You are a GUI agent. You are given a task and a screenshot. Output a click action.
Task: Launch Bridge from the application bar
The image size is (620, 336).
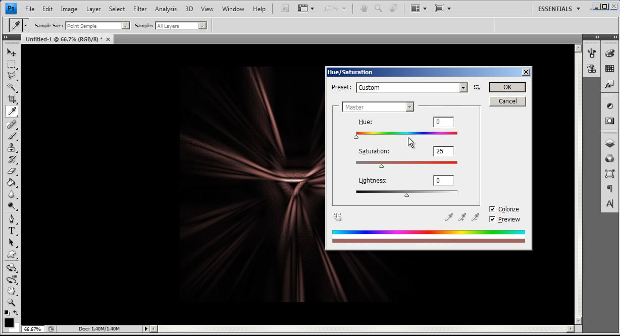(x=284, y=9)
